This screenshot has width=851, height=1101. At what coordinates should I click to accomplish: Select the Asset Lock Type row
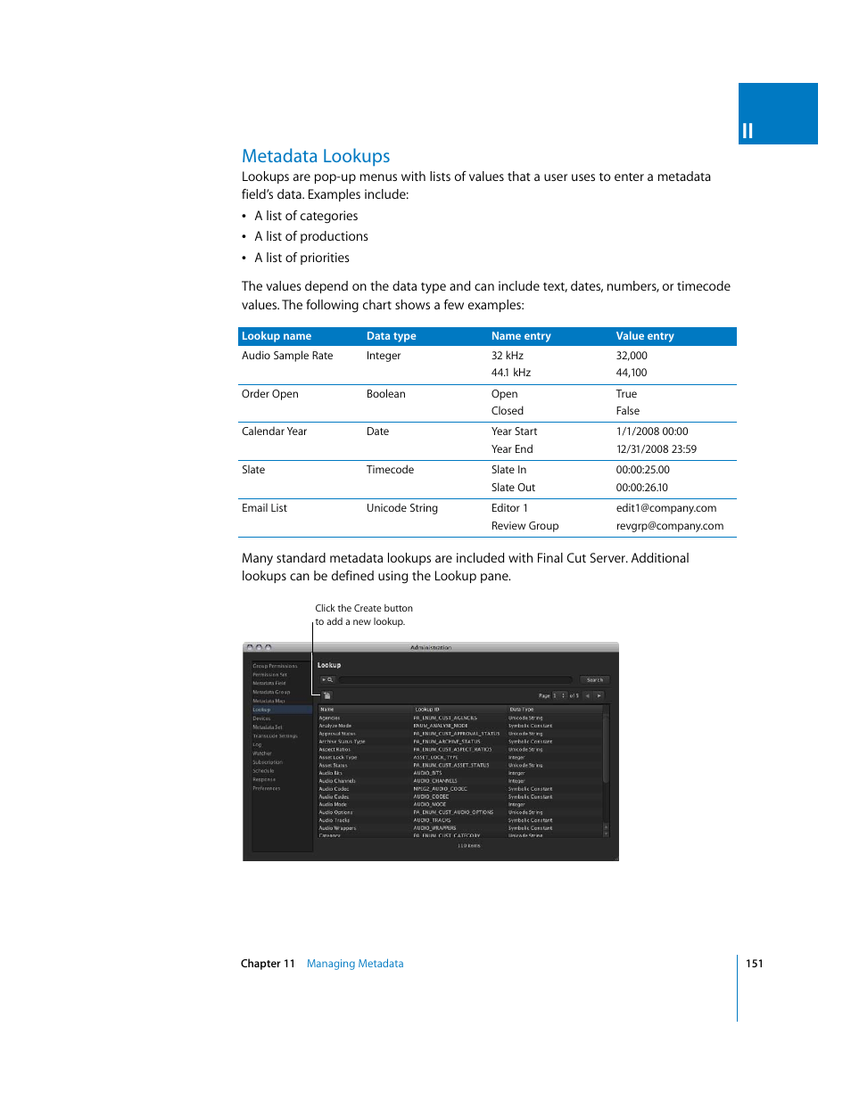tap(460, 758)
